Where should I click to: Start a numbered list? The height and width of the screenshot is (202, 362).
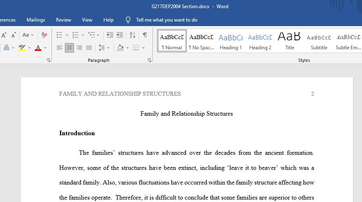point(76,35)
